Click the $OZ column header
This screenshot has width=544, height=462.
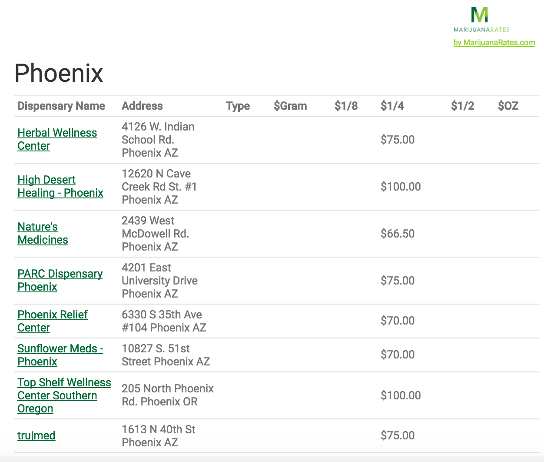(508, 106)
